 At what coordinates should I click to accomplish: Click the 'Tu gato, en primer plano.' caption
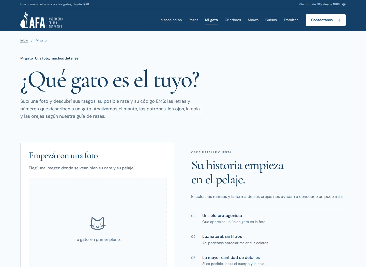pos(98,240)
